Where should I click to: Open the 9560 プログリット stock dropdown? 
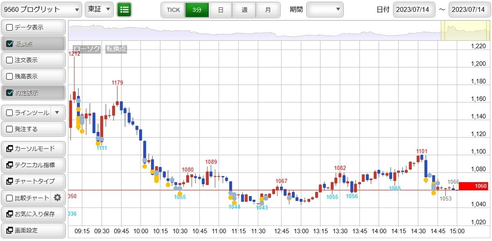[x=41, y=9]
